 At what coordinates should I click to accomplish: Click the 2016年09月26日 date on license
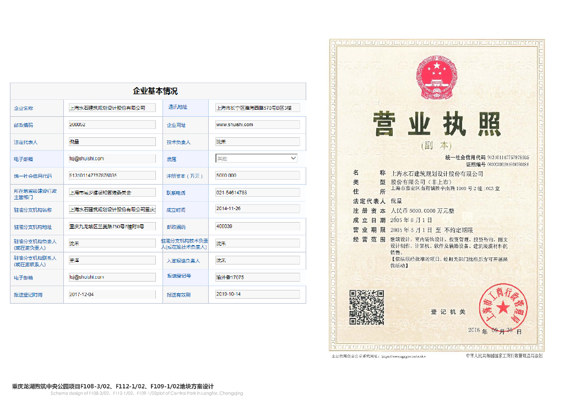pos(495,331)
